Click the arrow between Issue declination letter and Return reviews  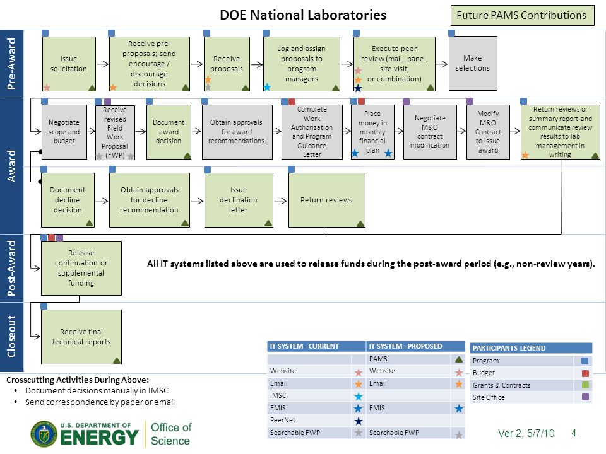280,201
